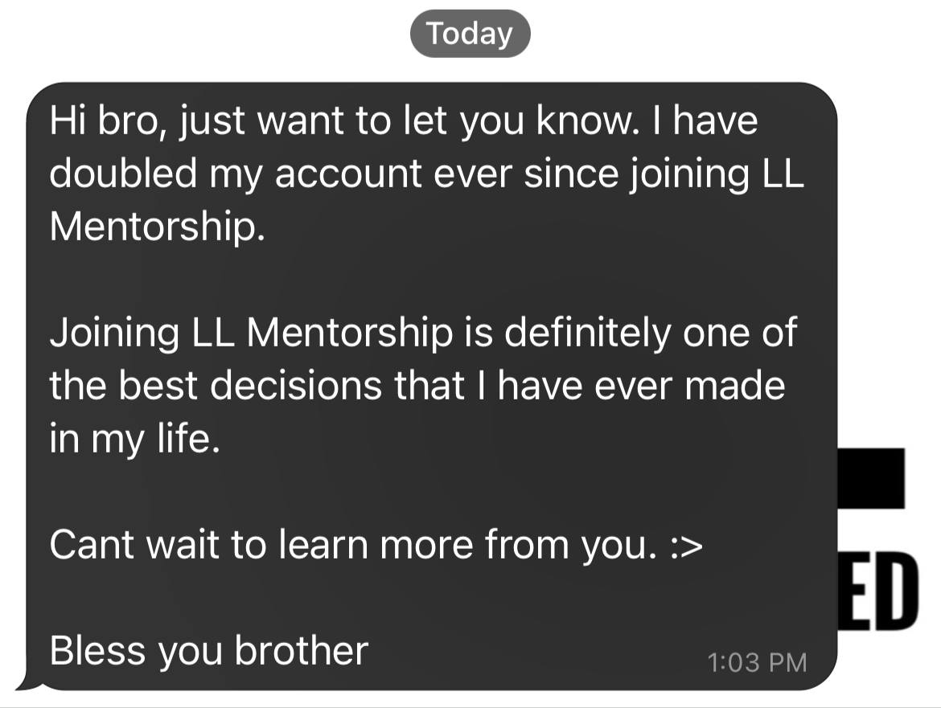Select the word 'definitely'
This screenshot has width=941, height=708.
click(588, 333)
